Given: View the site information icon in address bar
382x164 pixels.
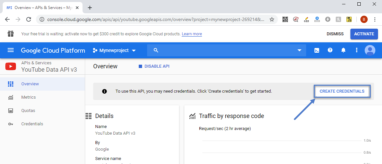Looking at the screenshot, I should pos(42,20).
